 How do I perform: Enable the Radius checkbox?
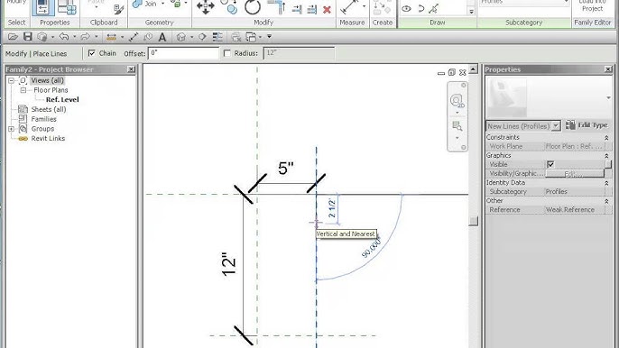pyautogui.click(x=227, y=53)
